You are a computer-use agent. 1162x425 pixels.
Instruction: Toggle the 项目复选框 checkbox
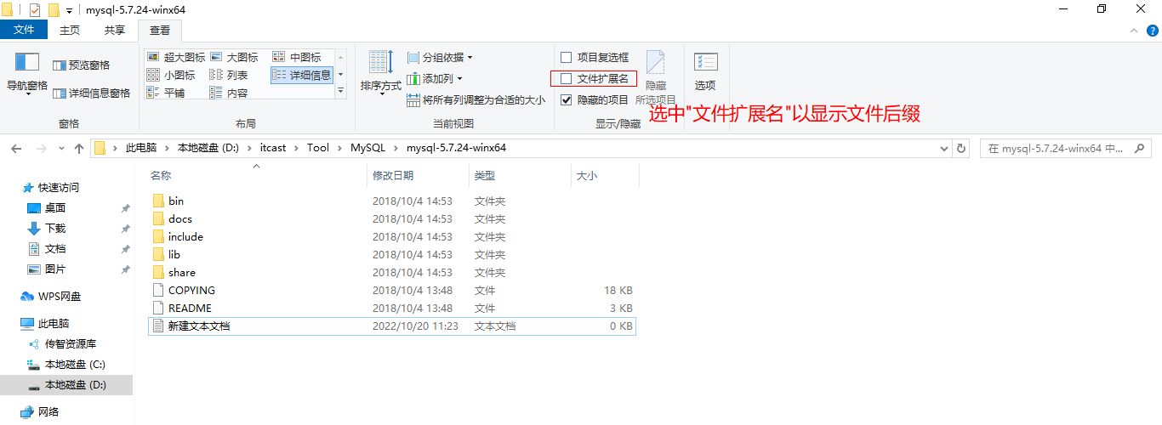(x=567, y=57)
